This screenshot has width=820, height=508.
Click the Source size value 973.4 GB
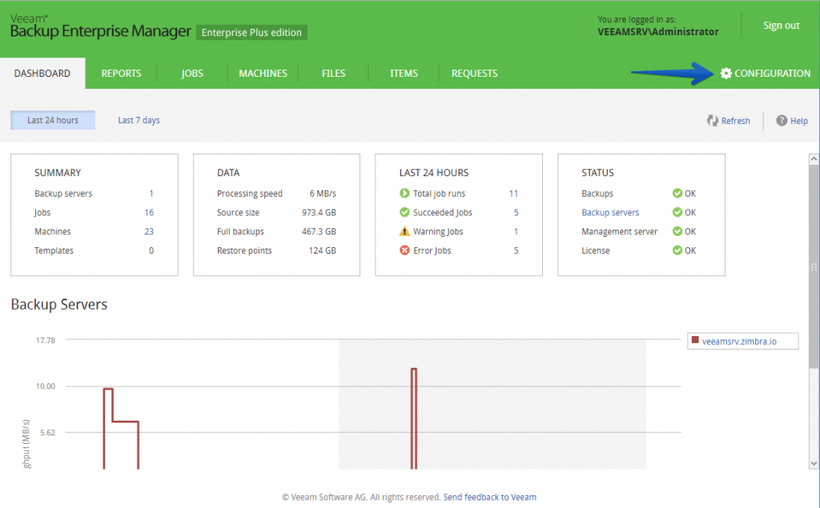point(319,212)
